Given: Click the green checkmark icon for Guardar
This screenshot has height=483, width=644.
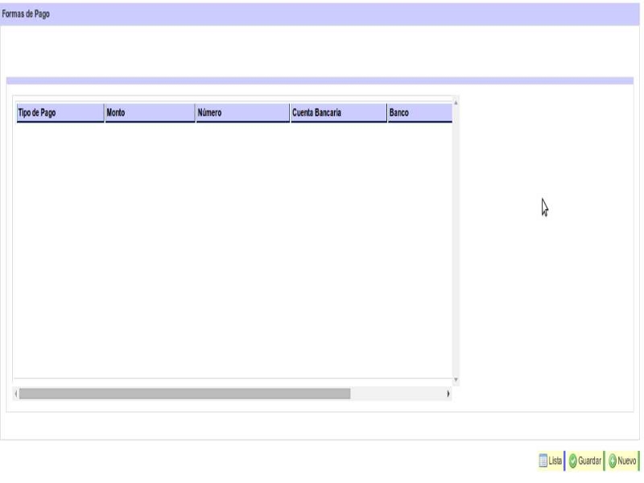Looking at the screenshot, I should point(573,461).
